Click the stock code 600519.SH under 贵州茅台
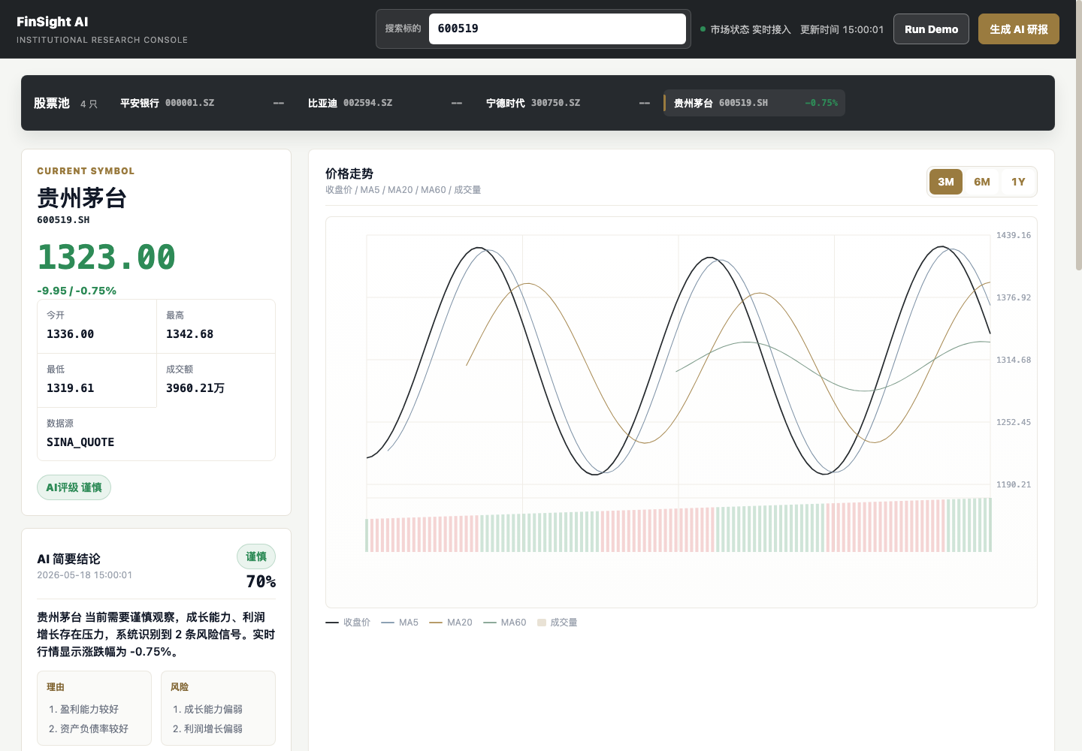The image size is (1082, 751). (63, 220)
